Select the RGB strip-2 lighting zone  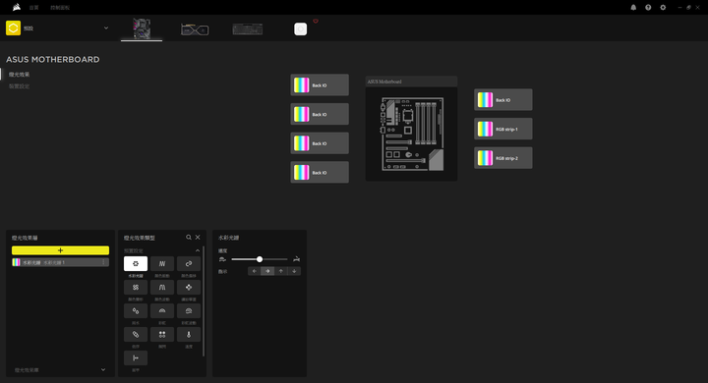[x=503, y=158]
